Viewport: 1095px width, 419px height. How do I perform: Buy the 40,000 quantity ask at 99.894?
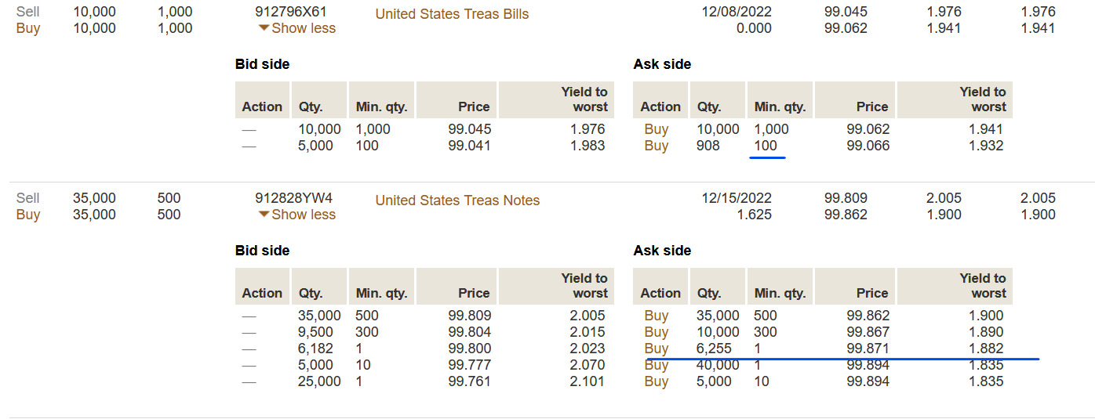[656, 365]
